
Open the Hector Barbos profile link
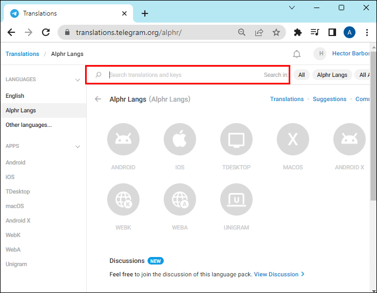click(x=351, y=53)
